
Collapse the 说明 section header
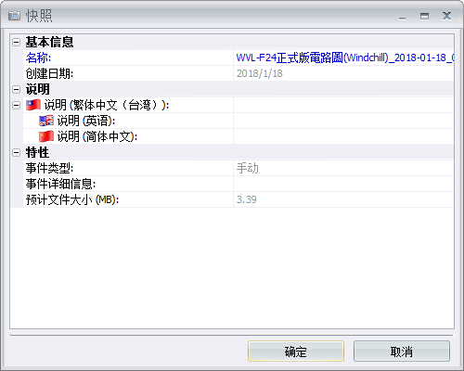coord(16,89)
